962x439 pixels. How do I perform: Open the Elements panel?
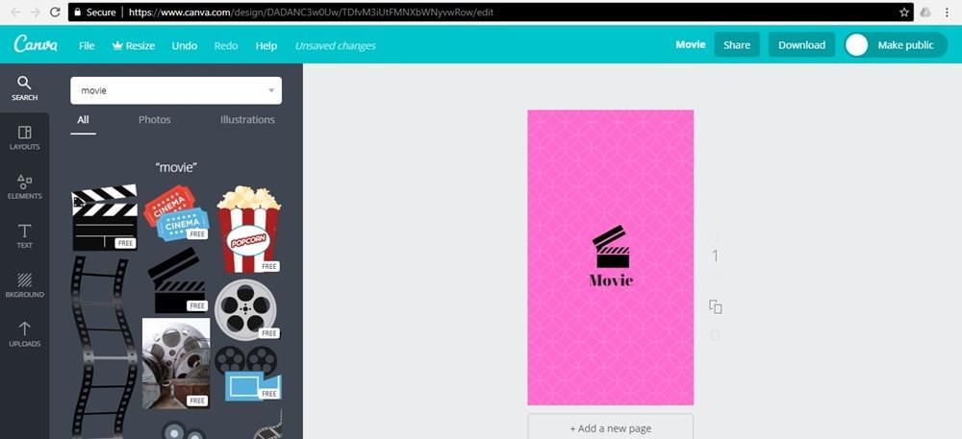coord(25,186)
